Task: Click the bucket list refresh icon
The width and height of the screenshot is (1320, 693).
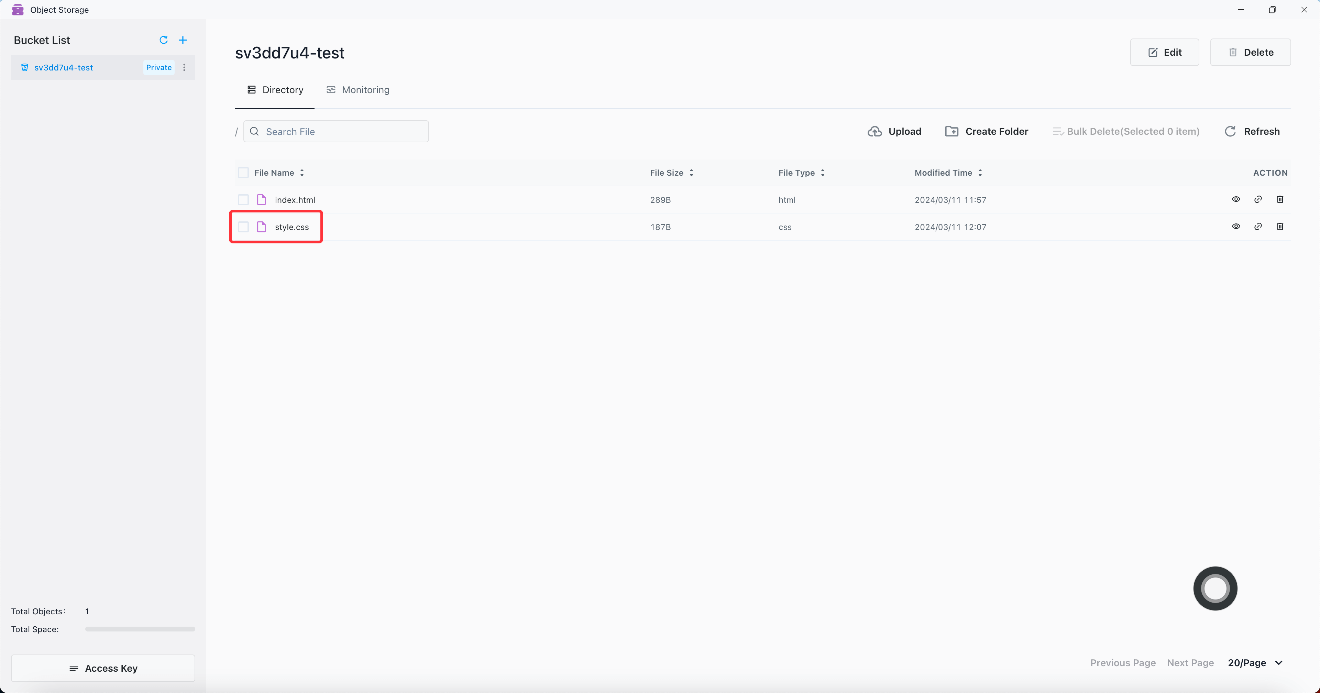Action: click(164, 40)
